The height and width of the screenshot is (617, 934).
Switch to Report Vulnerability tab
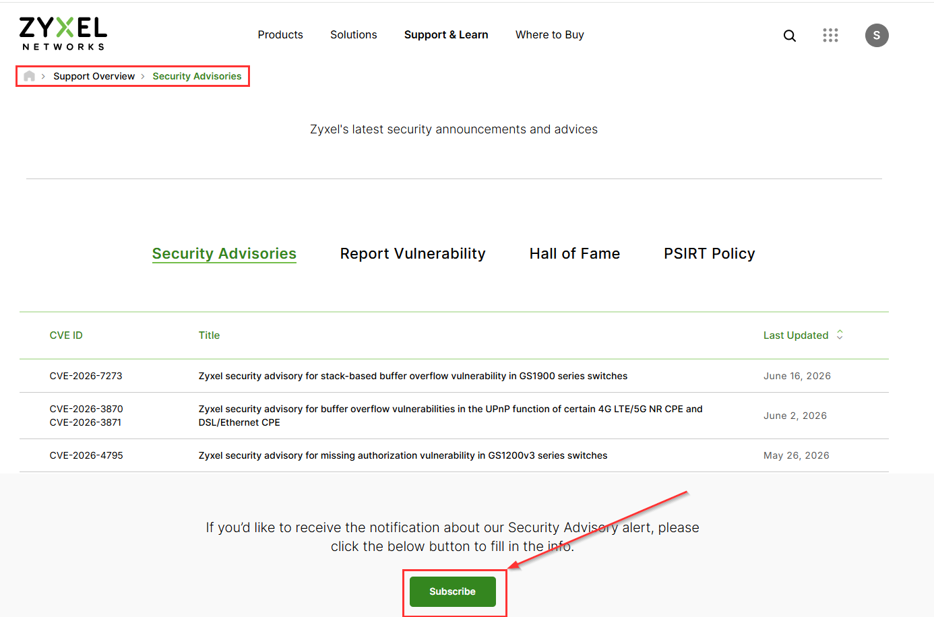pyautogui.click(x=412, y=254)
